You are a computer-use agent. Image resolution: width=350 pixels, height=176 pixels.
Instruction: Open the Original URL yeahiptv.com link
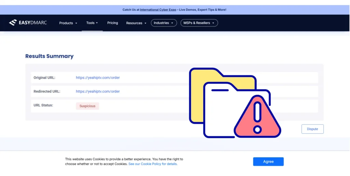coord(98,78)
